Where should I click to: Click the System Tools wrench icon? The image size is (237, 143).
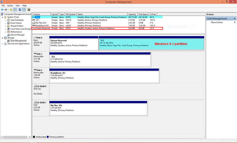tap(5, 17)
